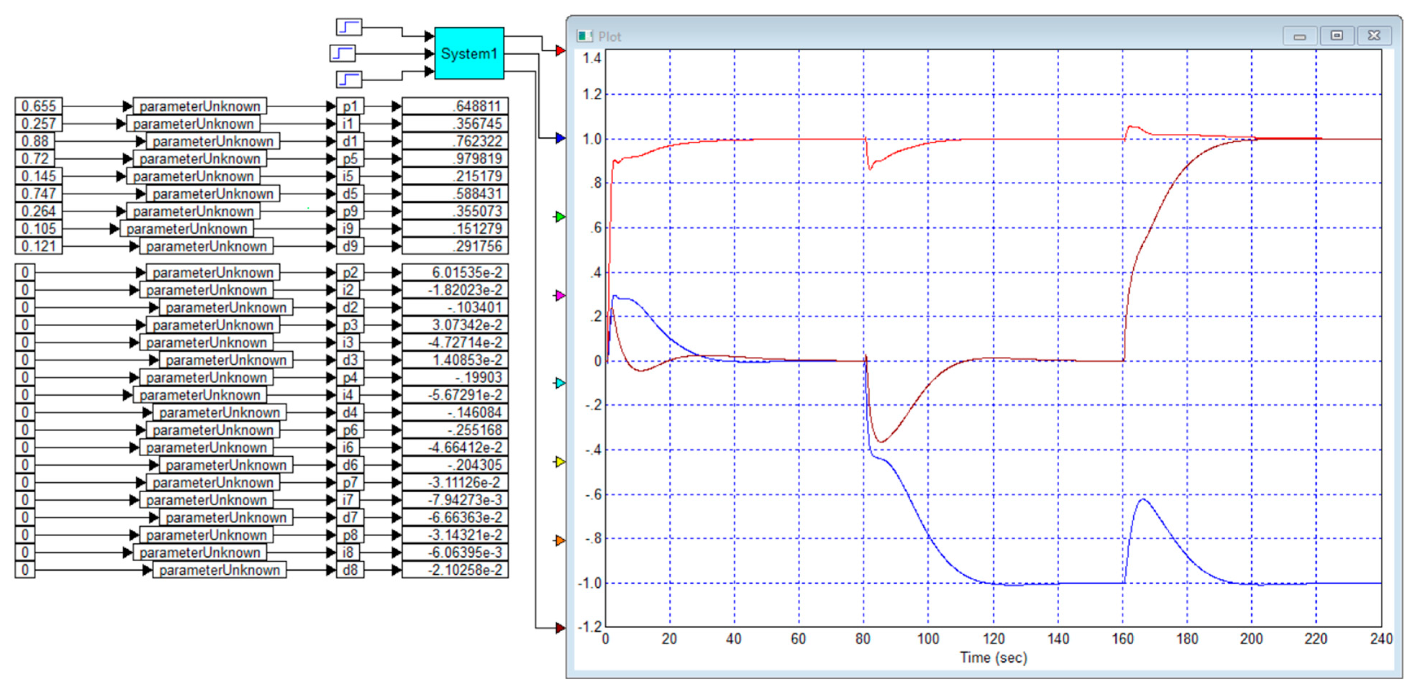This screenshot has height=693, width=1416.
Task: Click the orange plot input connector
Action: click(560, 540)
